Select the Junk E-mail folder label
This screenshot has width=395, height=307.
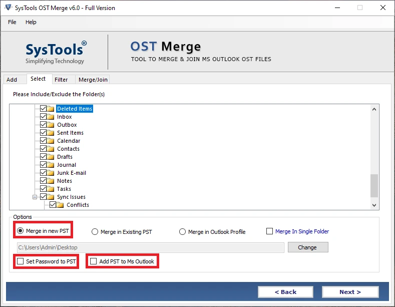pyautogui.click(x=72, y=173)
